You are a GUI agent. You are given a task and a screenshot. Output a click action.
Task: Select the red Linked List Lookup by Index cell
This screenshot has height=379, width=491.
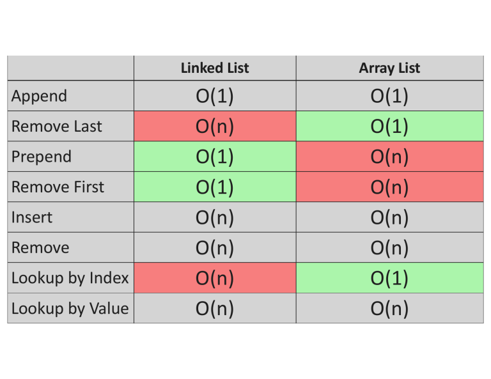pos(215,279)
